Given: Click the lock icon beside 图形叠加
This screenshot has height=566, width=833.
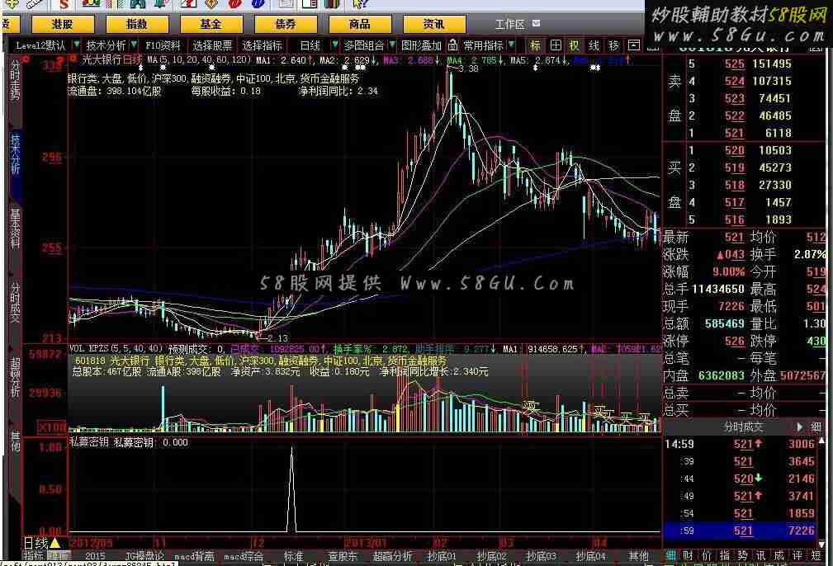Looking at the screenshot, I should [452, 45].
